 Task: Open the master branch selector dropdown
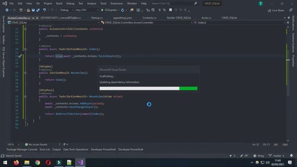[277, 156]
